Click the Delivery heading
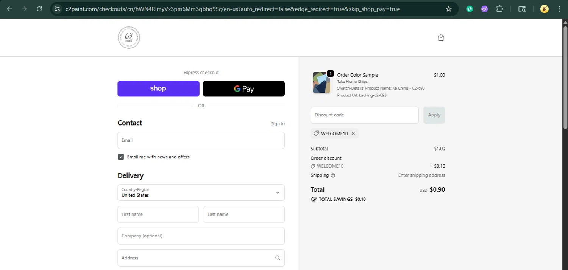 tap(131, 175)
